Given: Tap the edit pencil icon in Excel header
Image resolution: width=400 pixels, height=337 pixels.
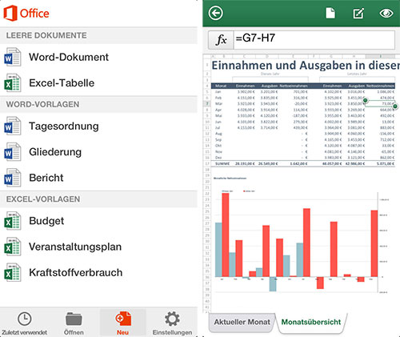Looking at the screenshot, I should click(x=358, y=14).
